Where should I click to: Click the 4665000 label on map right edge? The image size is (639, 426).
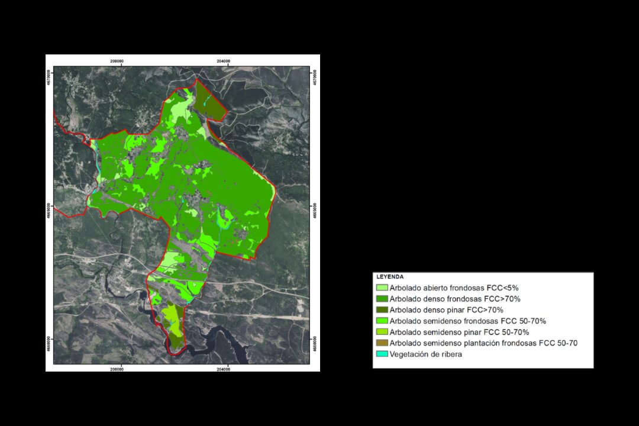314,211
